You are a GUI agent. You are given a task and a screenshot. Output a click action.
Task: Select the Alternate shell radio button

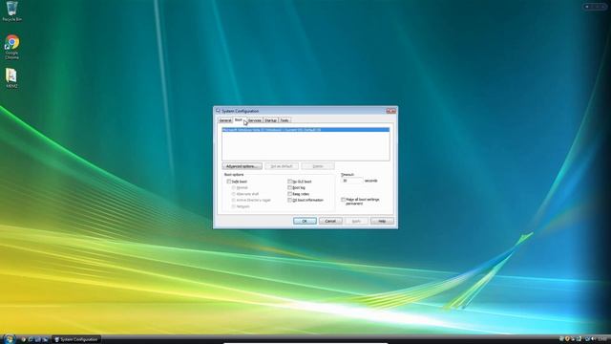(233, 194)
